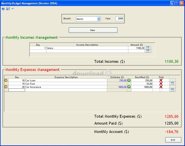185x146 pixels.
Task: Click the green arrow next to Car Loan's estimate
Action: point(129,80)
